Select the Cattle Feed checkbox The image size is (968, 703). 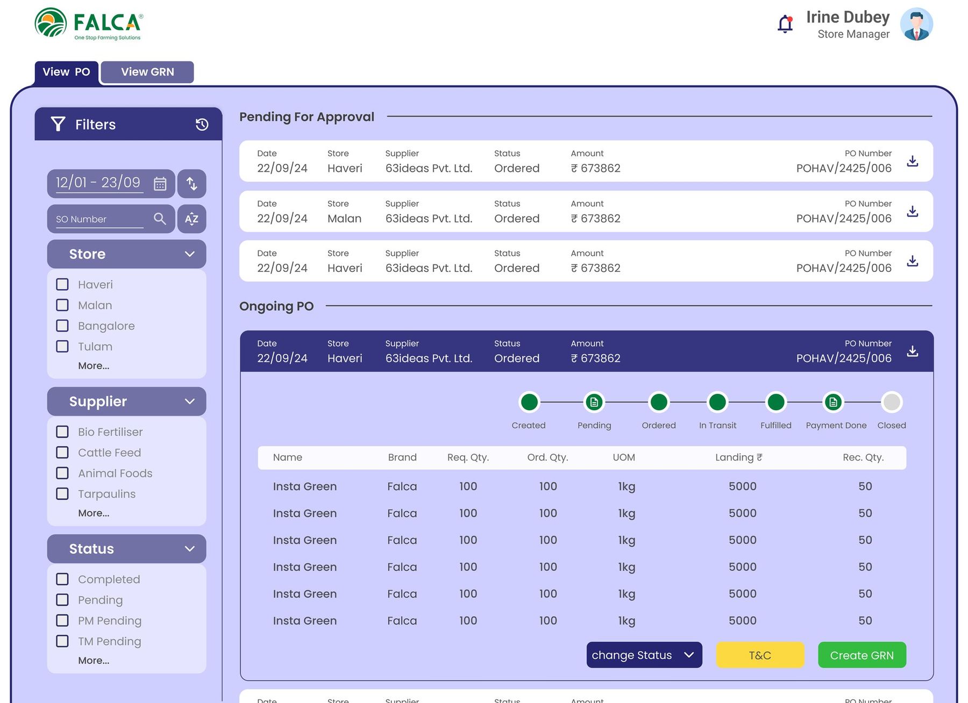[x=62, y=453]
